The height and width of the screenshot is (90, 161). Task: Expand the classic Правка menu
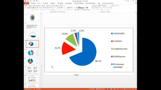coord(30,6)
